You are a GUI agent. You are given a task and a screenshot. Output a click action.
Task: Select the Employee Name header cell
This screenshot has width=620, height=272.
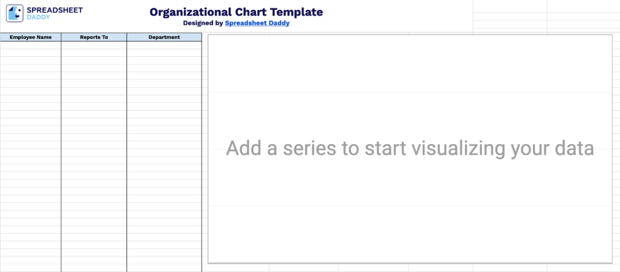30,37
